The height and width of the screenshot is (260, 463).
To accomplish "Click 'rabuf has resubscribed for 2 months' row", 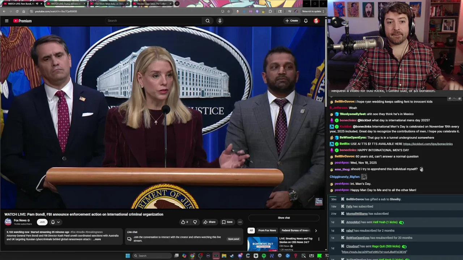I will 396,230.
